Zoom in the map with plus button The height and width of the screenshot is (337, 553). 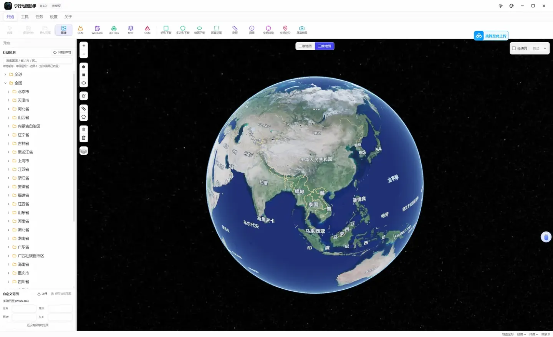(84, 46)
